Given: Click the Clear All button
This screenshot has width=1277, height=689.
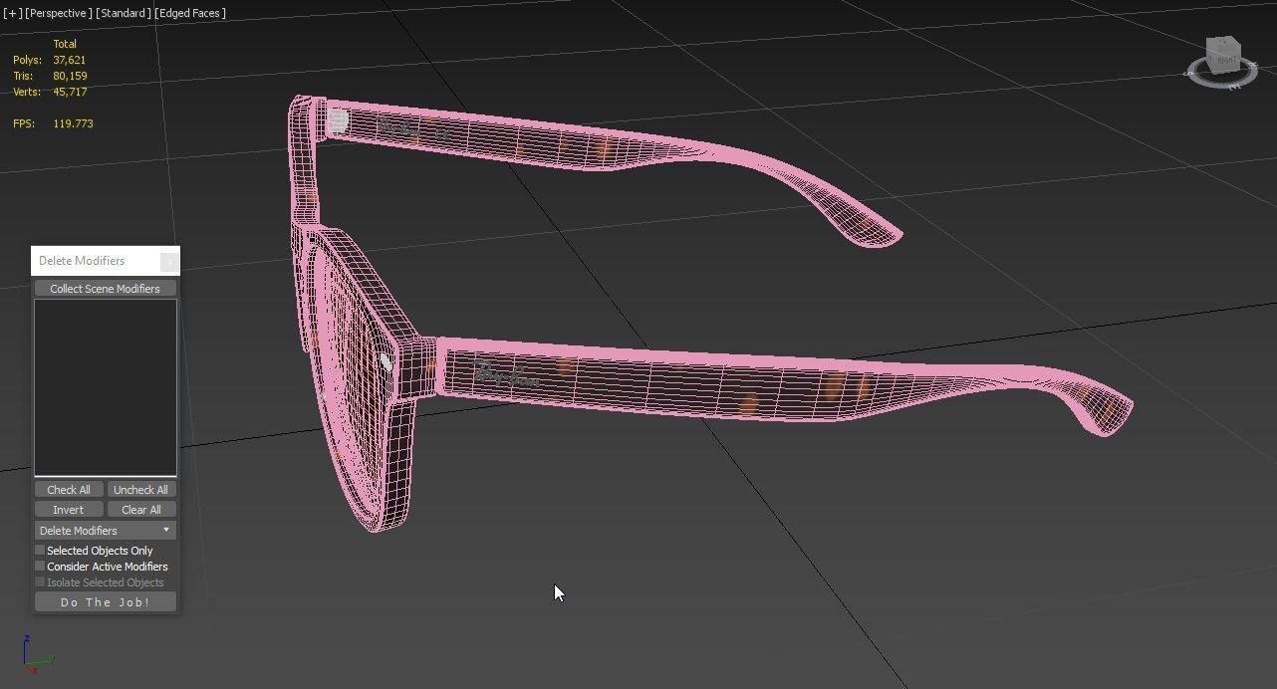Looking at the screenshot, I should point(140,510).
